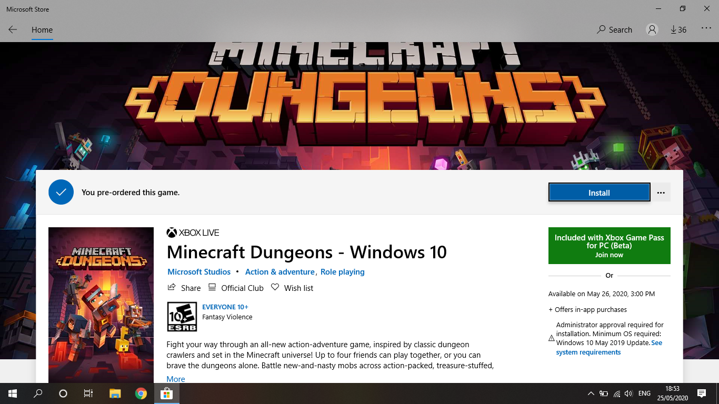Open the Action Center notifications

point(702,393)
